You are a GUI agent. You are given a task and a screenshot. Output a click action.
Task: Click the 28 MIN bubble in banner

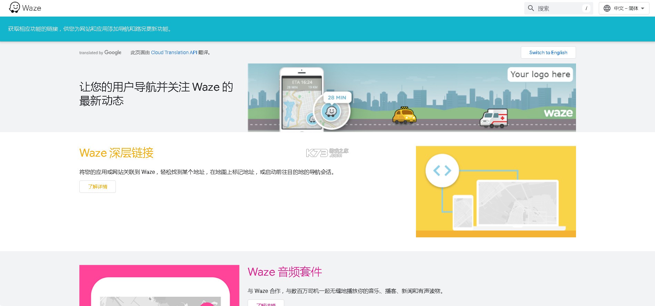coord(337,98)
